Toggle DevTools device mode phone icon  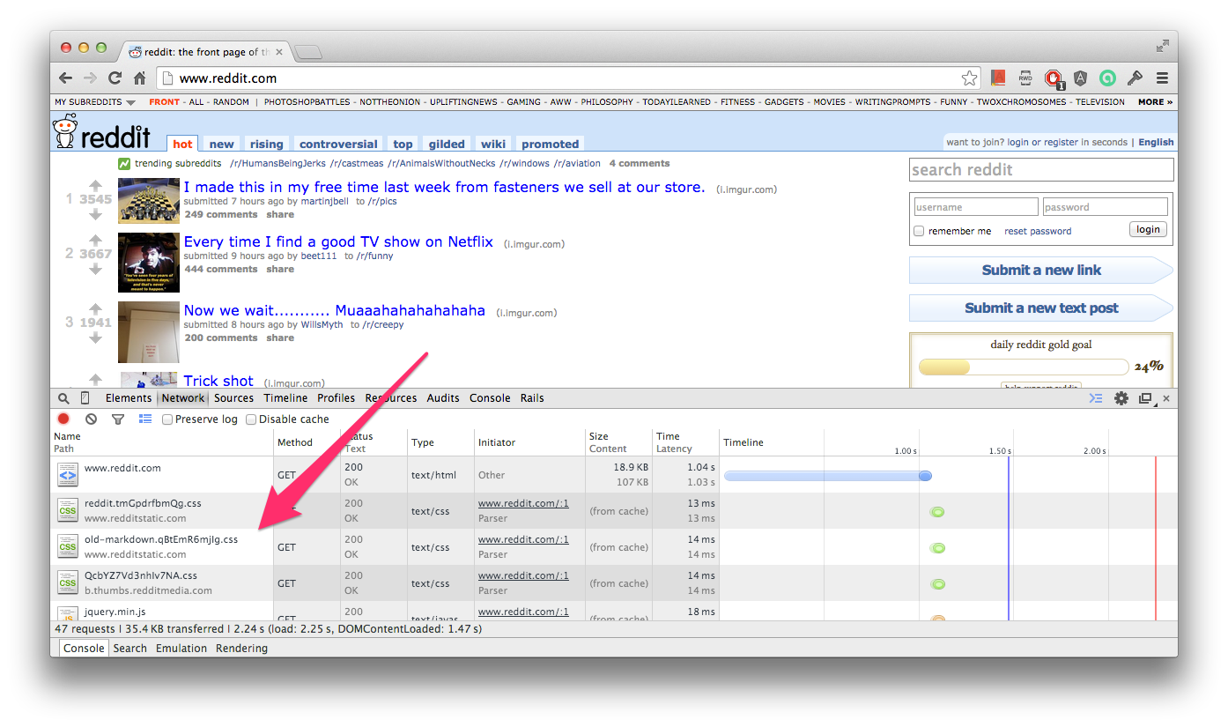pyautogui.click(x=85, y=398)
